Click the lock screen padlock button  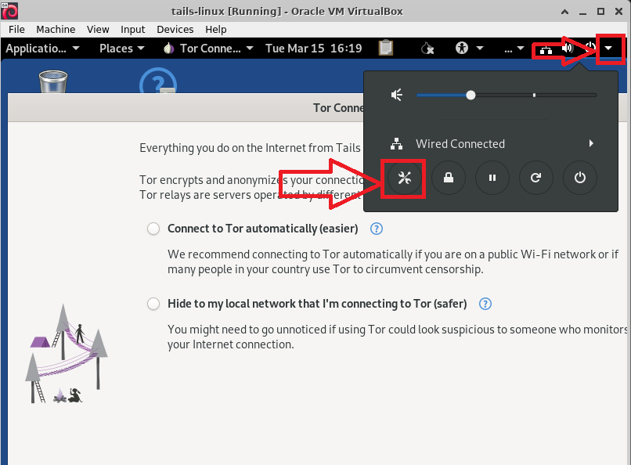(x=449, y=178)
